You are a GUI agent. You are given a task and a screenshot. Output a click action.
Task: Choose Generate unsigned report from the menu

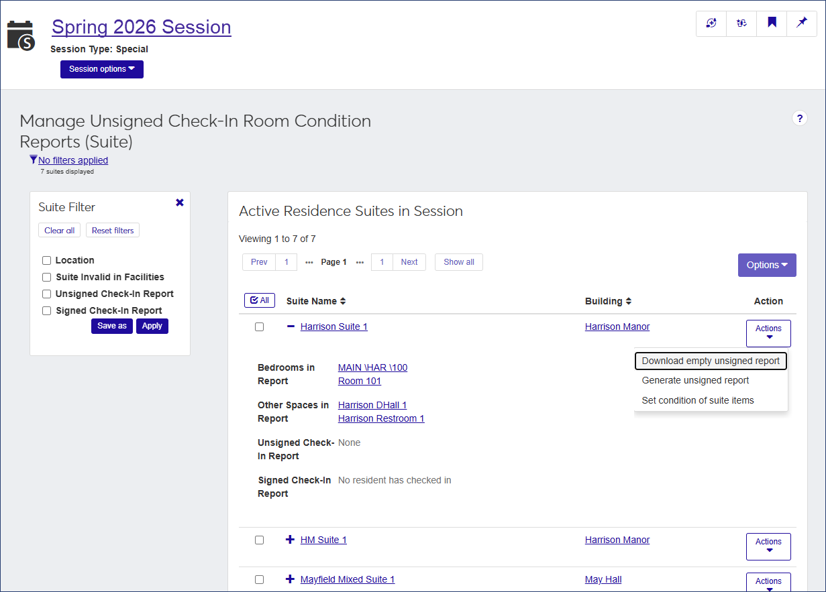pos(695,380)
